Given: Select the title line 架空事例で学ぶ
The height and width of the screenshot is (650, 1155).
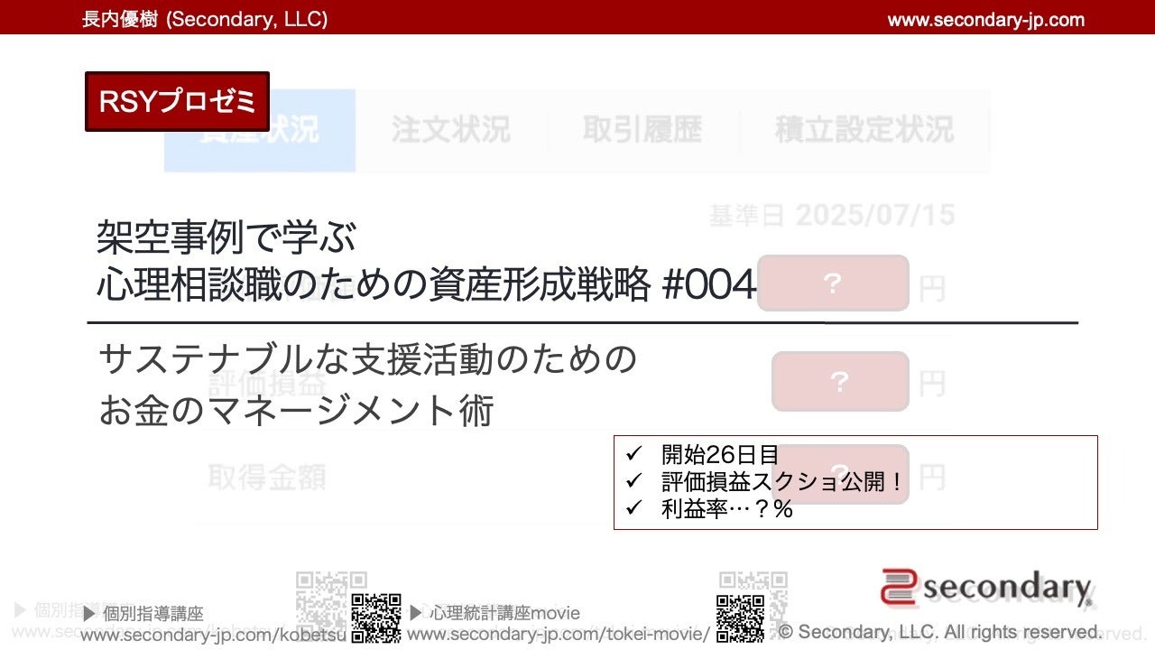Looking at the screenshot, I should (226, 238).
